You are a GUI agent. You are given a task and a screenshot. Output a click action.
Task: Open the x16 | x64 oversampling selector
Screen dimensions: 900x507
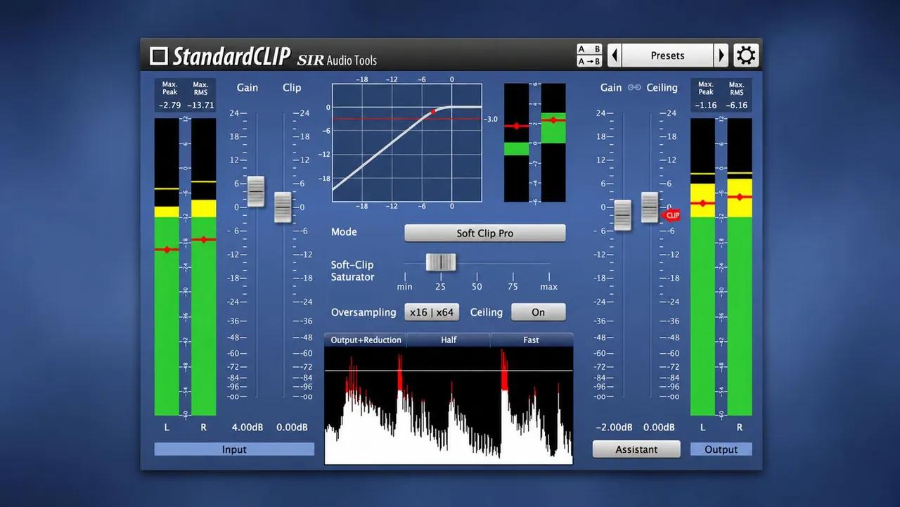coord(431,312)
